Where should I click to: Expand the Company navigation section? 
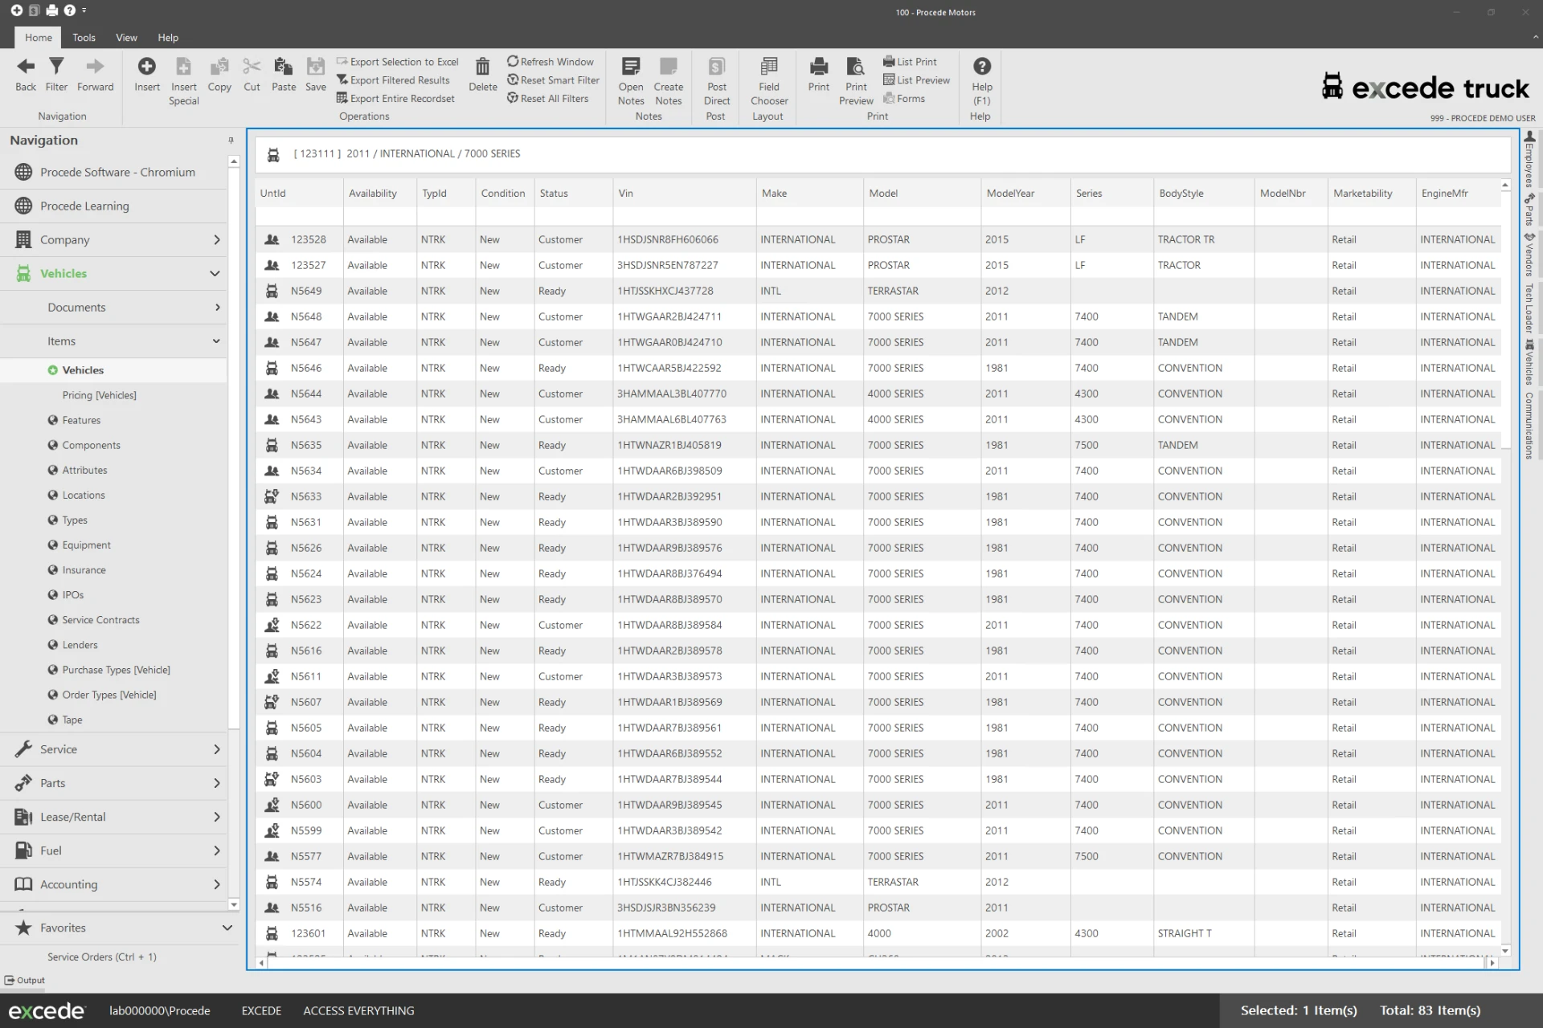click(217, 239)
